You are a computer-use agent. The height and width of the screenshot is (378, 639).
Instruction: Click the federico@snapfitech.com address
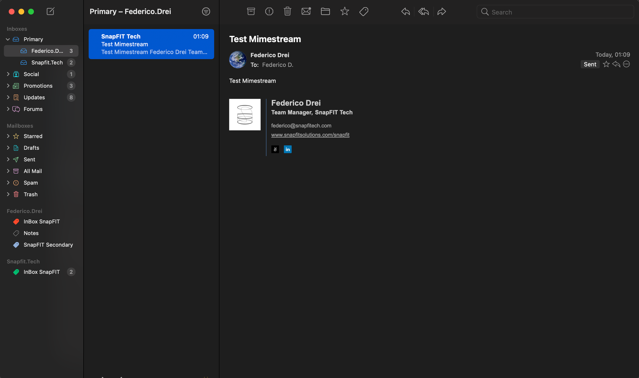(x=301, y=125)
